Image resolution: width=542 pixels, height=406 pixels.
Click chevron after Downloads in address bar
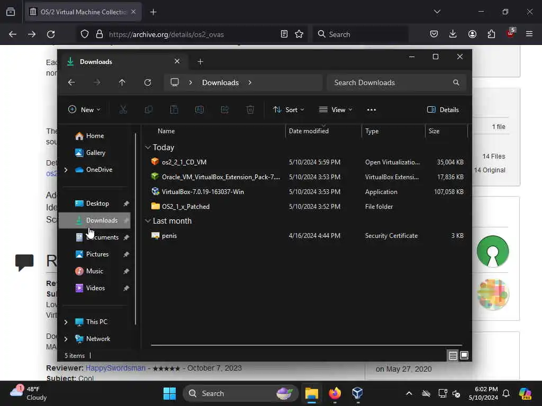pos(250,82)
